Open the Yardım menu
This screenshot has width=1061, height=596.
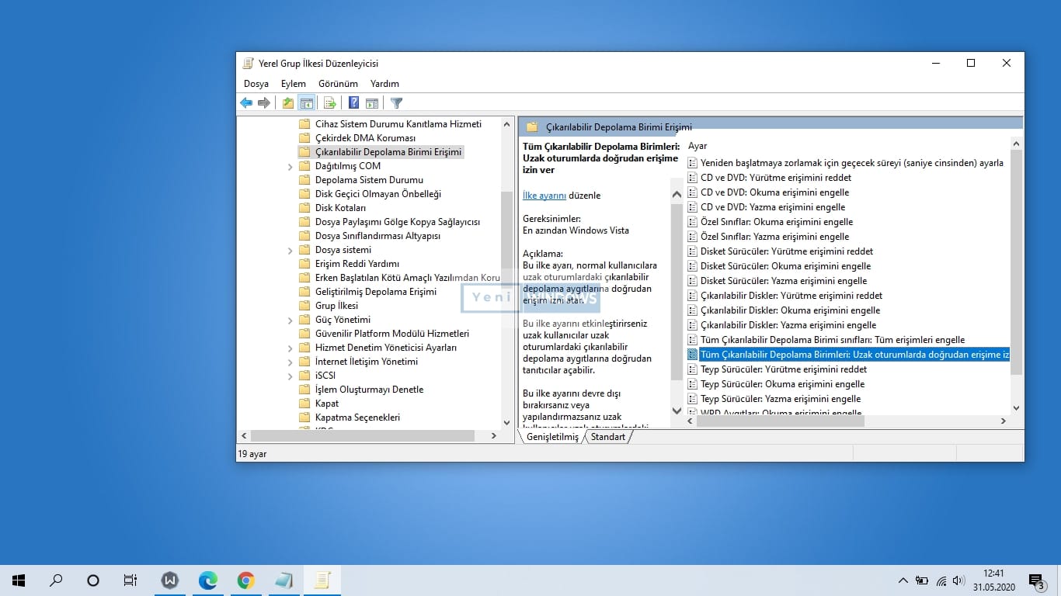(x=384, y=84)
